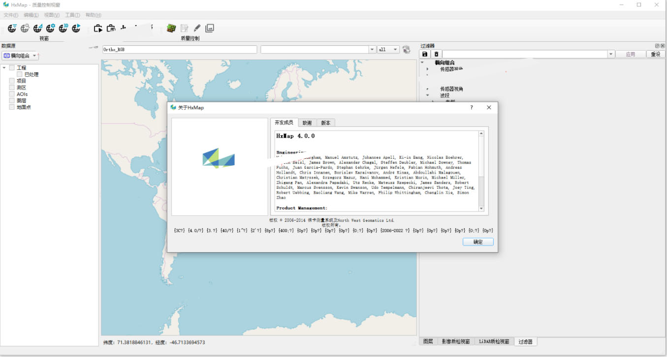Click the Product Management heading text
Image resolution: width=667 pixels, height=357 pixels.
tap(302, 208)
